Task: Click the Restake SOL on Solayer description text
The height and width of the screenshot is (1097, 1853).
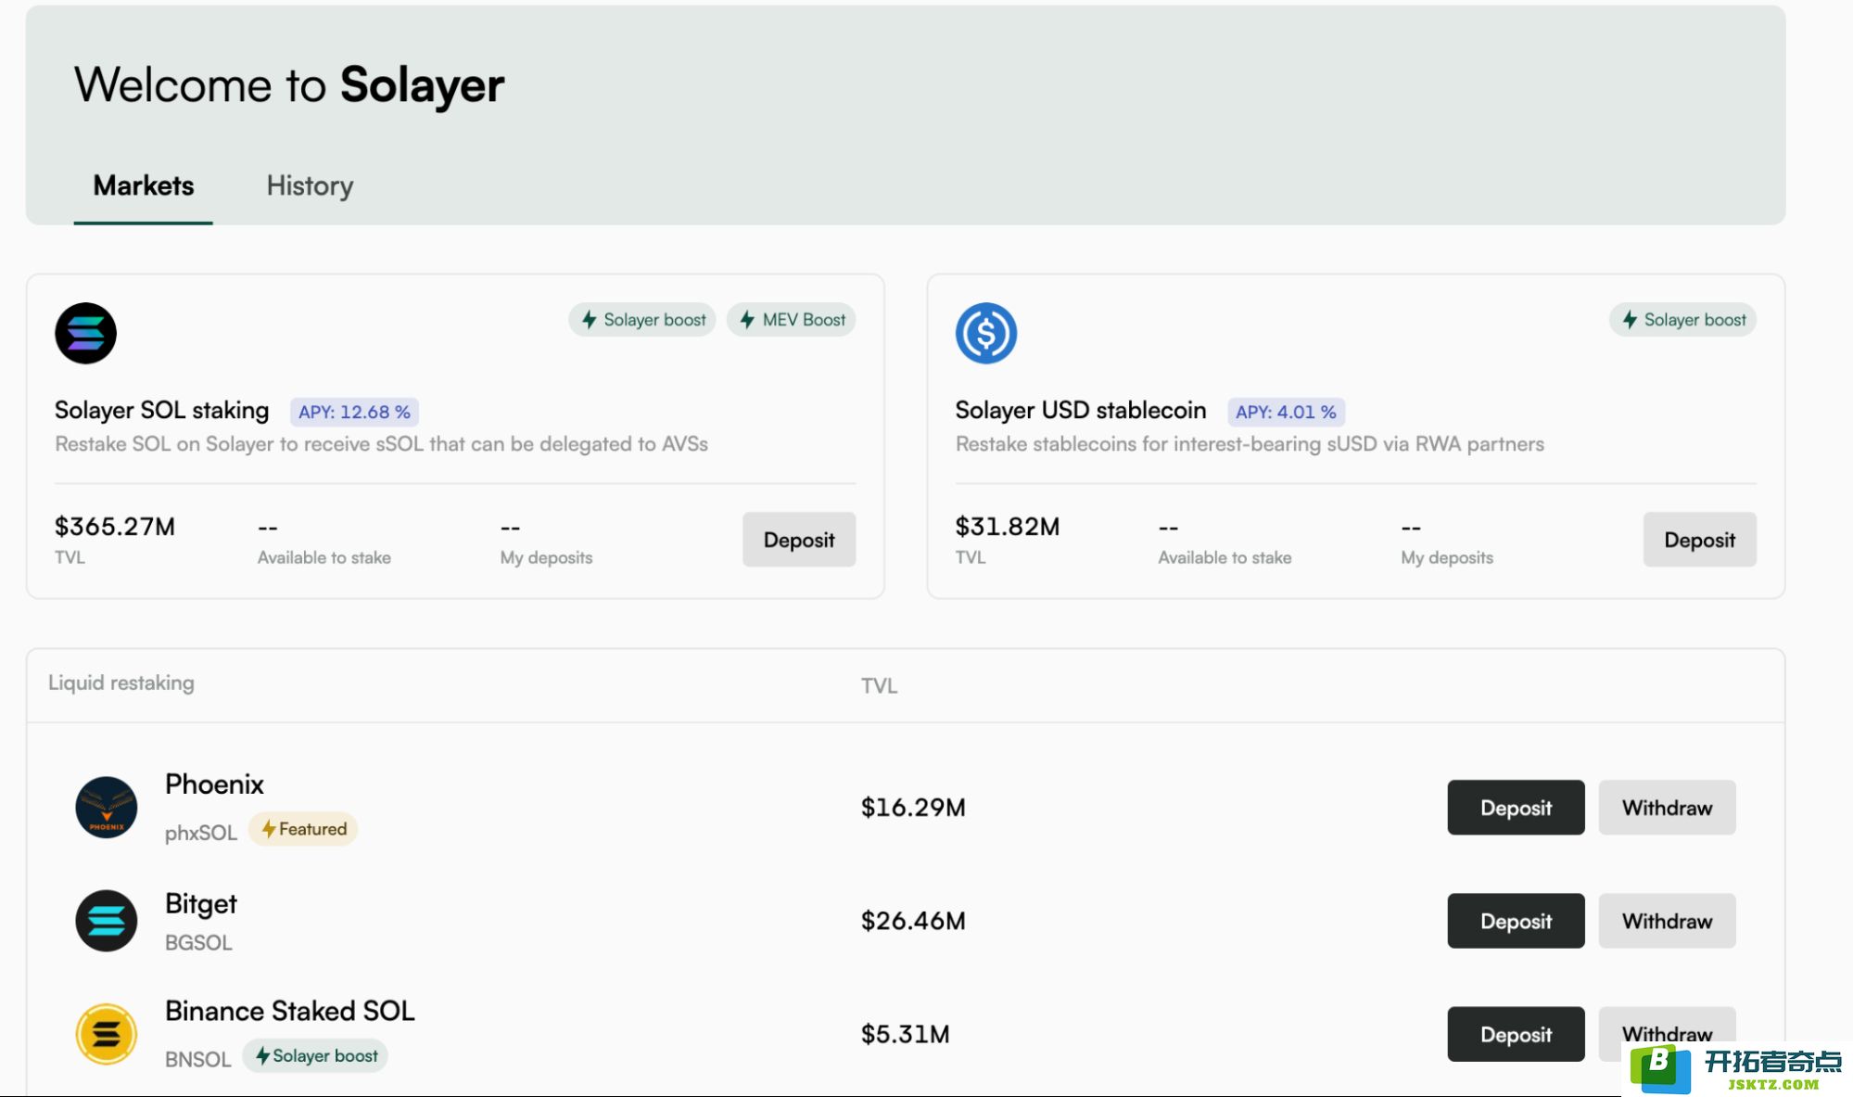Action: click(x=381, y=444)
